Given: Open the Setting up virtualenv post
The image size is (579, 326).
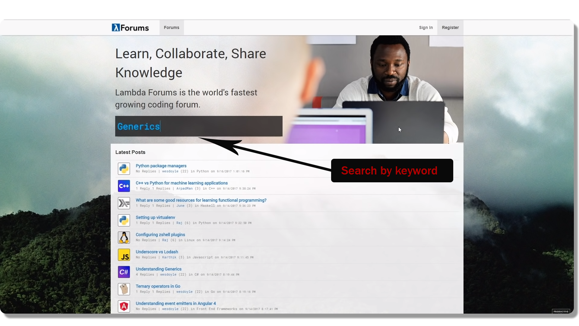Looking at the screenshot, I should point(155,217).
